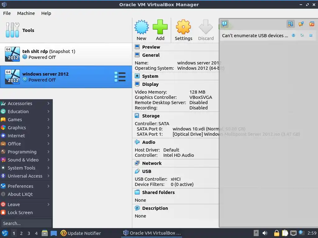Click the start menu Search field

26,223
